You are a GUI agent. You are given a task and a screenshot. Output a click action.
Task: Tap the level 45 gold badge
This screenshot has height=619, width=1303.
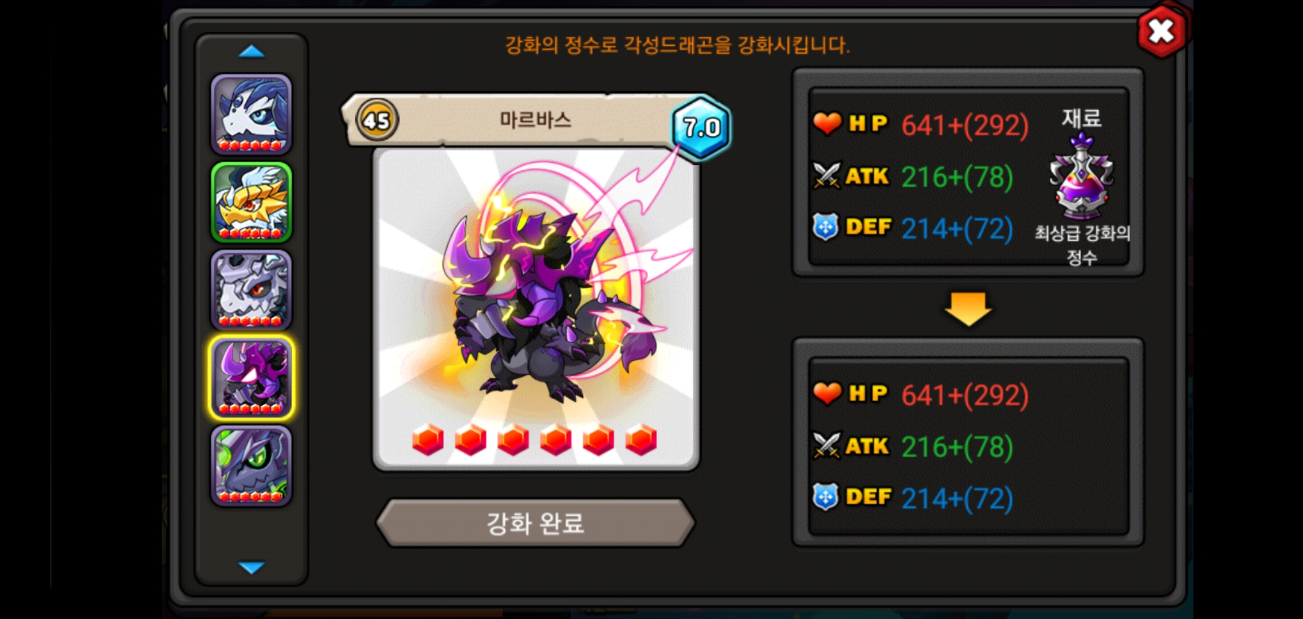[x=377, y=120]
